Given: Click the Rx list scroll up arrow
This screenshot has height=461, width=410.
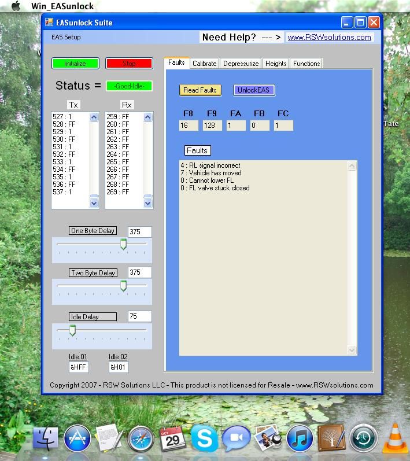Looking at the screenshot, I should coord(148,117).
